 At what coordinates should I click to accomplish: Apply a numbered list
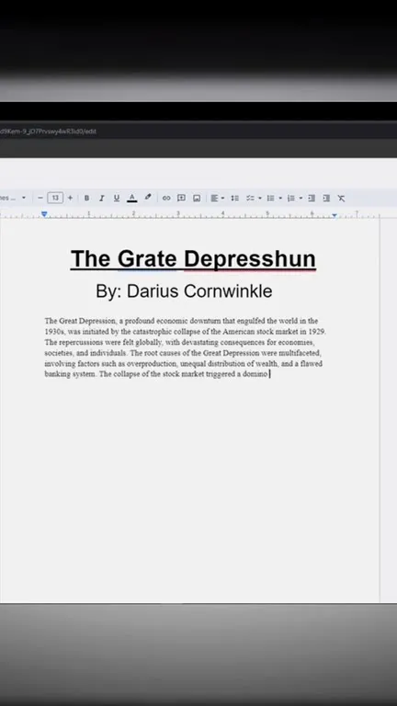click(290, 199)
